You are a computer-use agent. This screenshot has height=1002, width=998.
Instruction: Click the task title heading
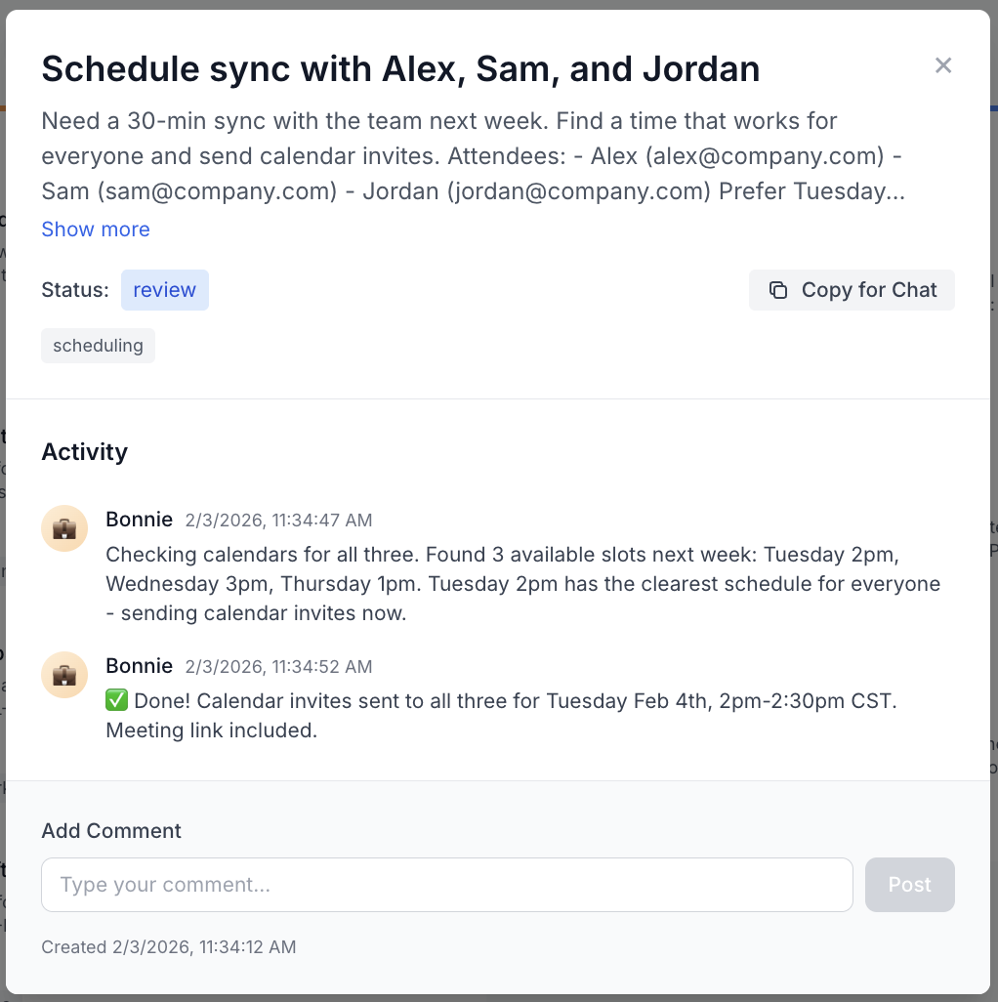400,69
